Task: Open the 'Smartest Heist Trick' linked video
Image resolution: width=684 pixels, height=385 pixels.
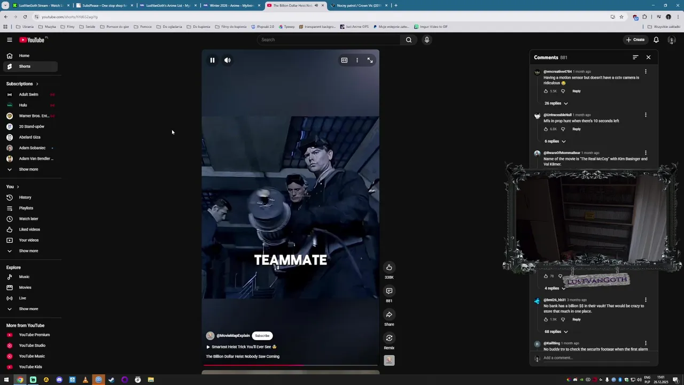Action: tap(242, 347)
